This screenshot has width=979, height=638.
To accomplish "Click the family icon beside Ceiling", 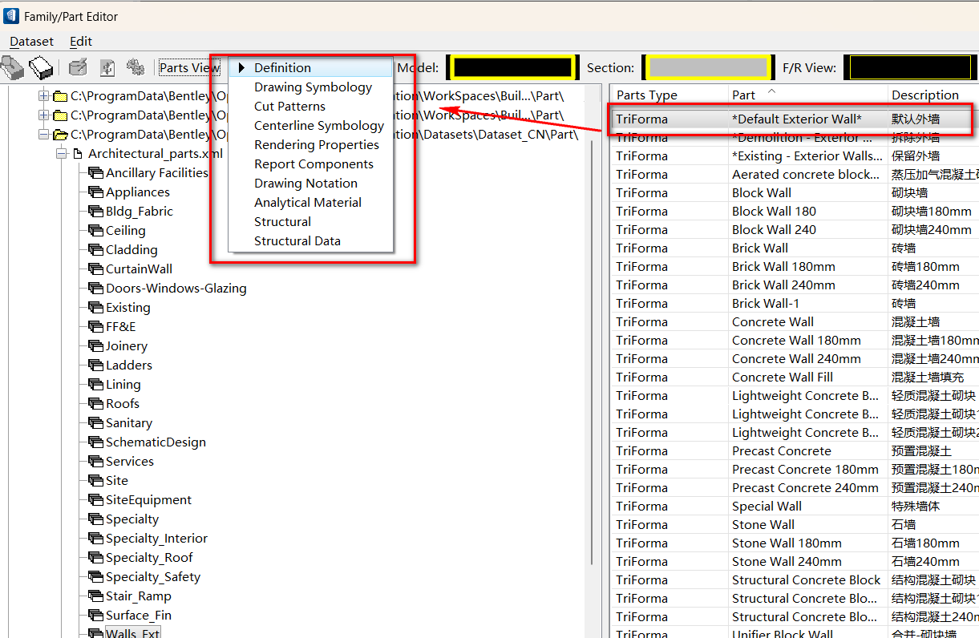I will click(x=96, y=230).
